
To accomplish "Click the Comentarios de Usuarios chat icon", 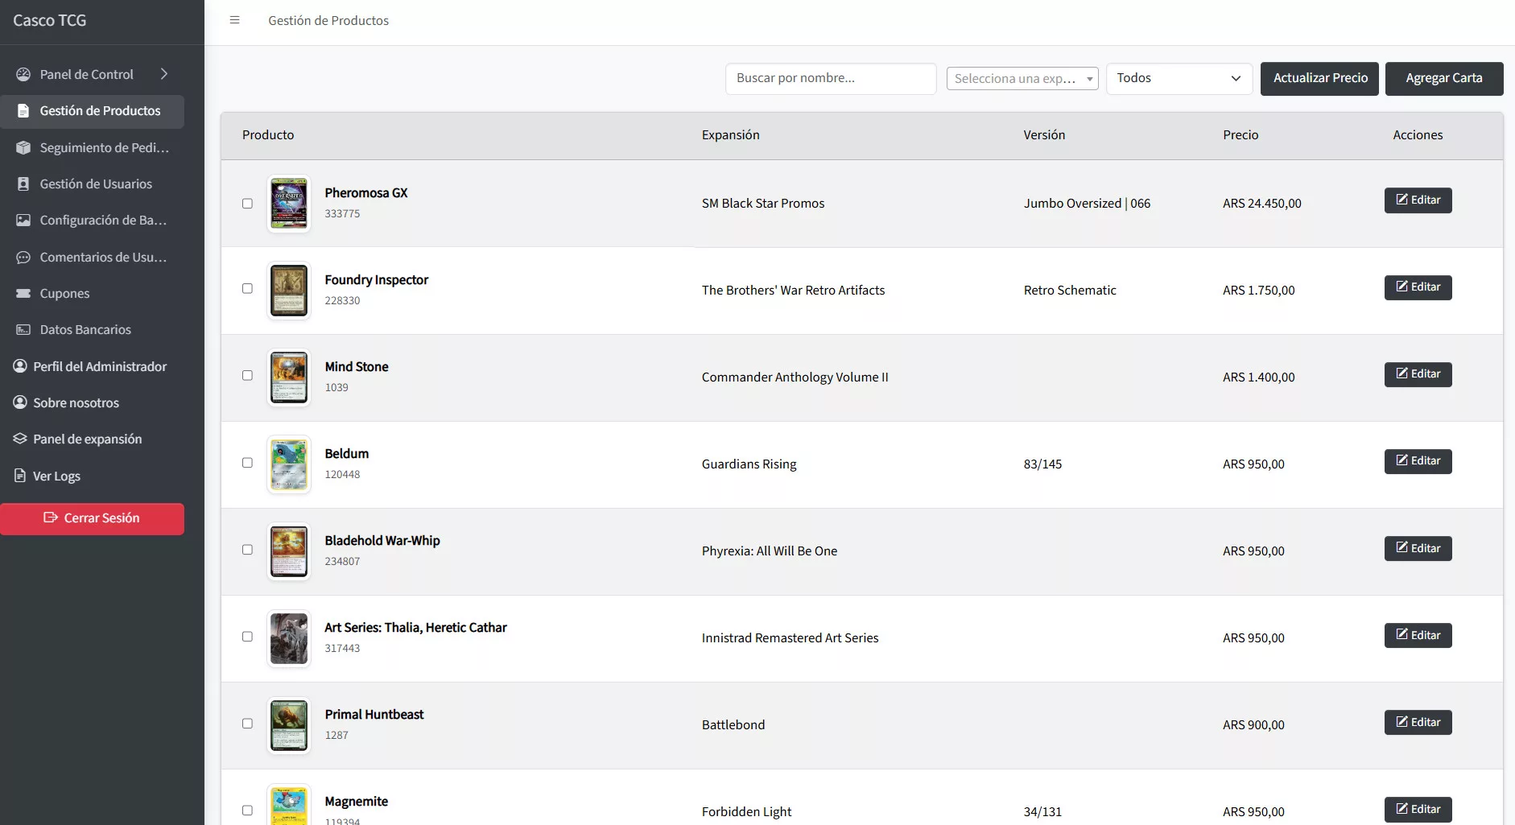I will coord(23,257).
